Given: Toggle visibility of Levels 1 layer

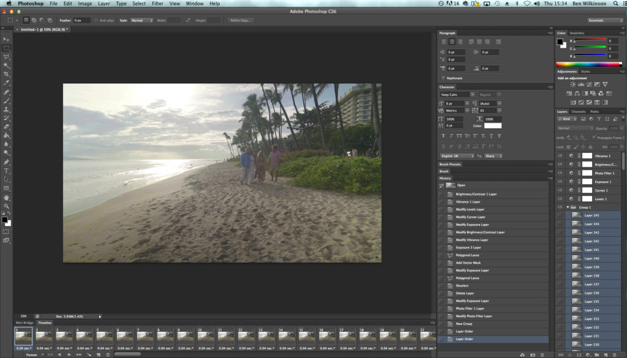Looking at the screenshot, I should pos(560,199).
